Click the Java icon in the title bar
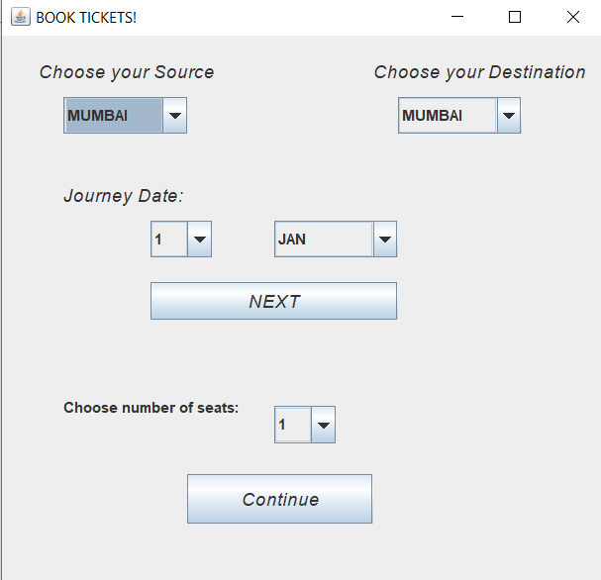 [x=20, y=17]
